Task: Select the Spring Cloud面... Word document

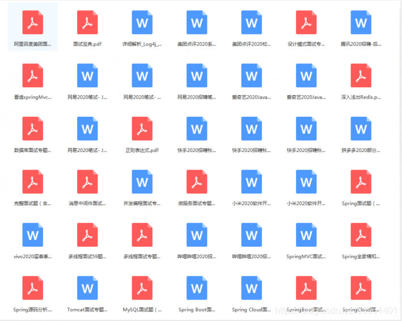Action: pos(252,288)
